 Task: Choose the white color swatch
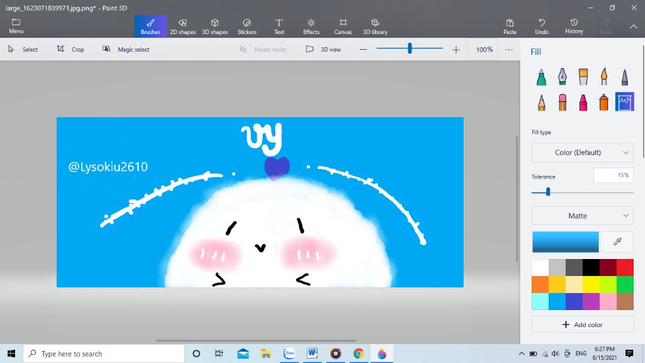(540, 267)
